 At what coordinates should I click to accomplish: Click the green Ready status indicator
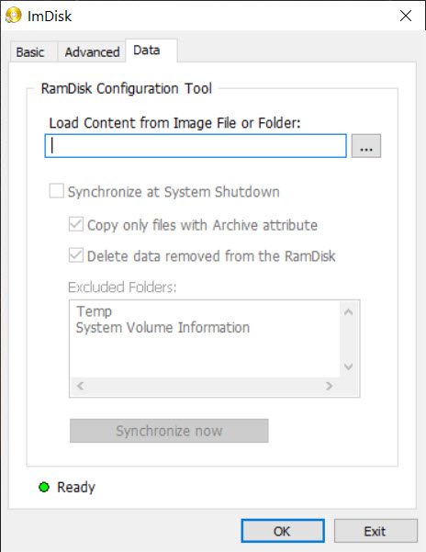(44, 487)
